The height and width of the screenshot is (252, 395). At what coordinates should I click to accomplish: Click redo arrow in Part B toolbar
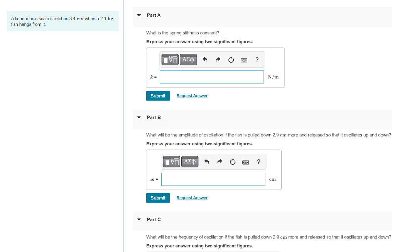(x=219, y=162)
